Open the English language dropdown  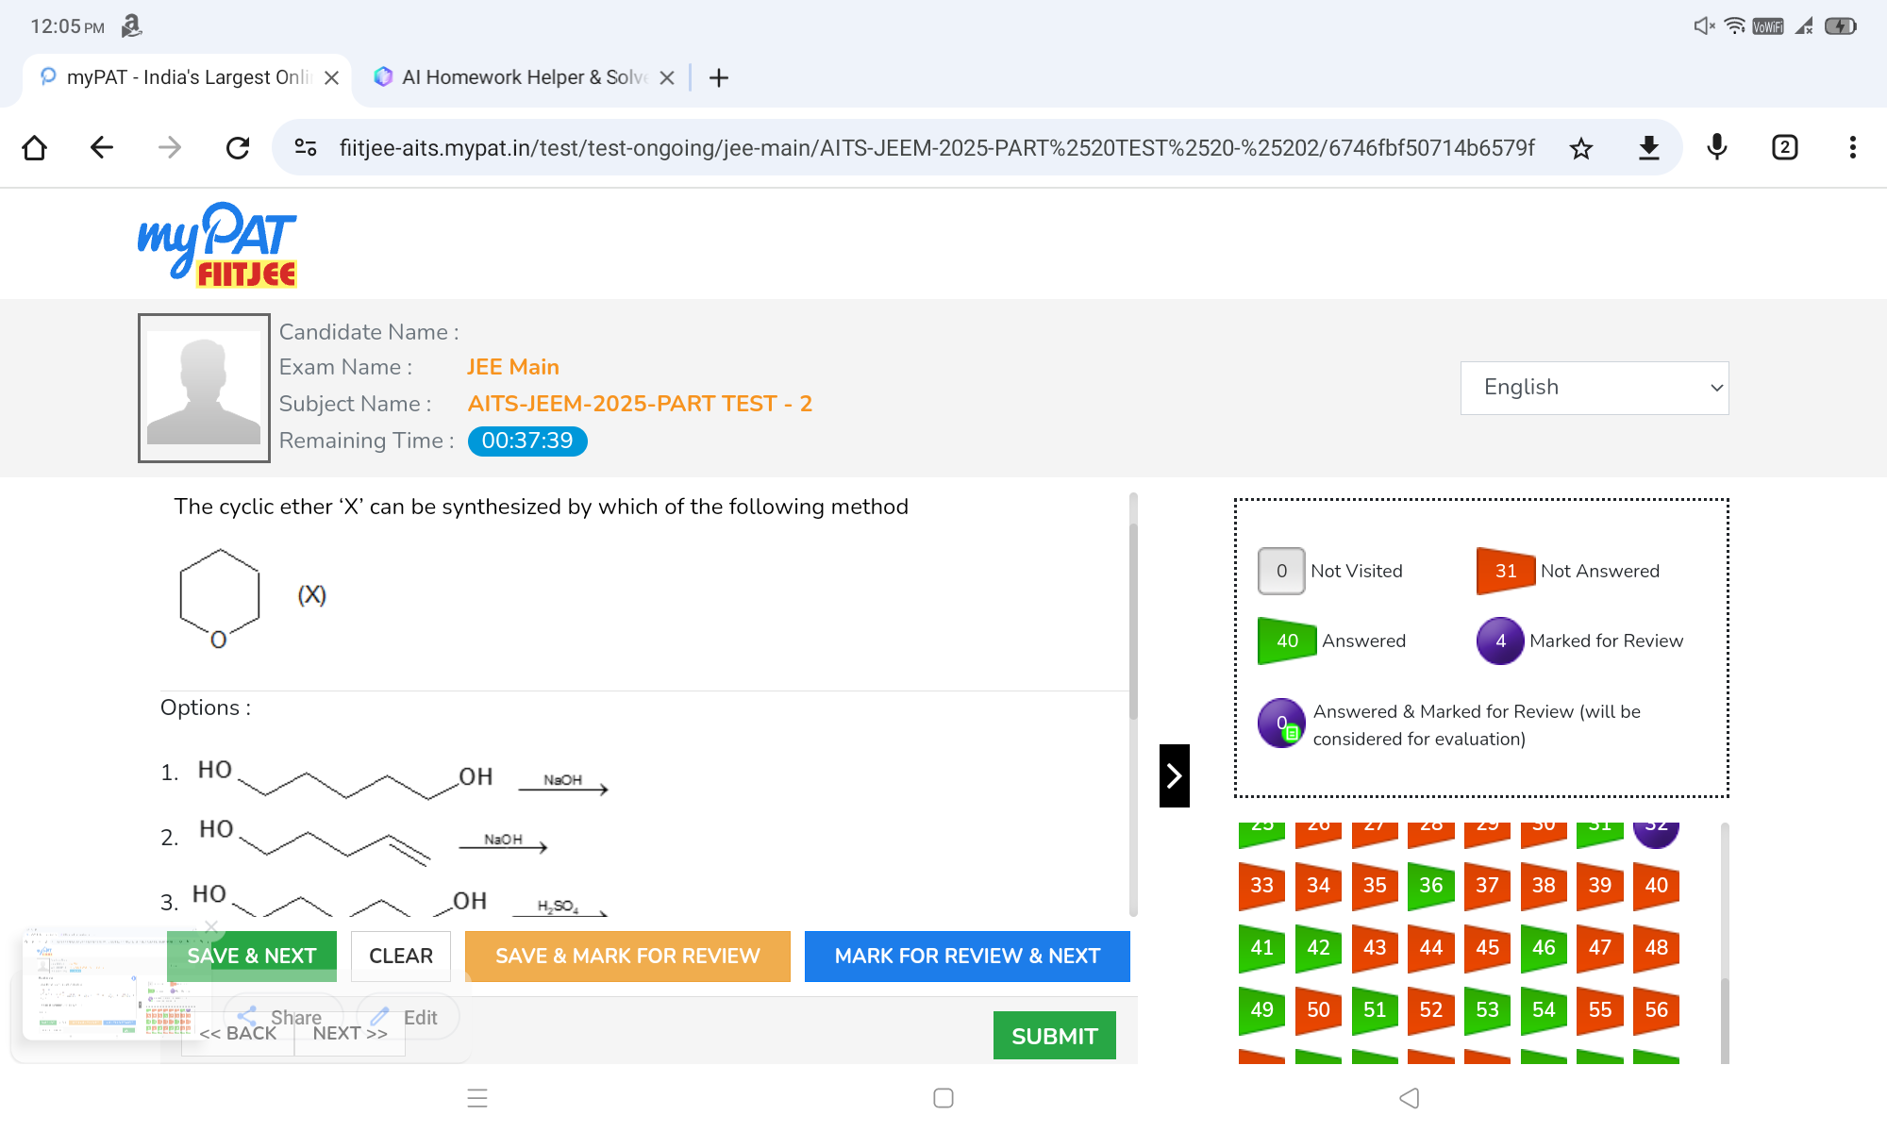[1595, 388]
